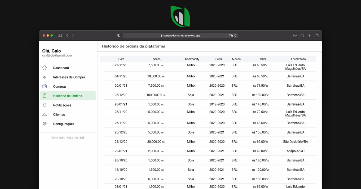Click the FarmTrader leaf logo
The width and height of the screenshot is (361, 189).
click(x=180, y=16)
